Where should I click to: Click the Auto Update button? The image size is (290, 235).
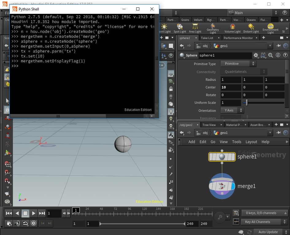click(268, 232)
